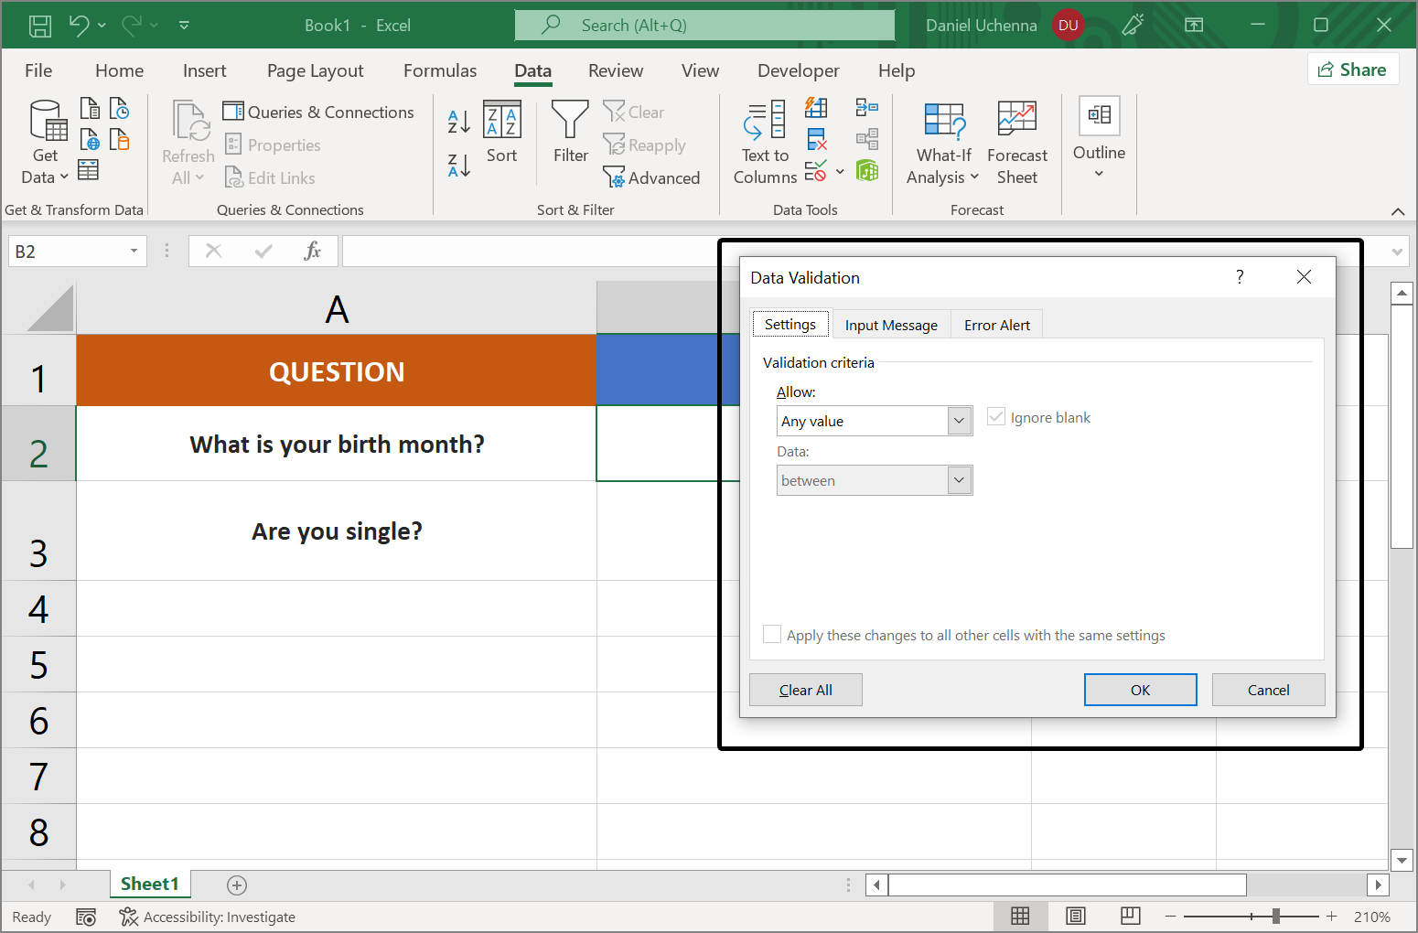Open the Forecast Sheet tool
This screenshot has height=933, width=1418.
pyautogui.click(x=1016, y=142)
